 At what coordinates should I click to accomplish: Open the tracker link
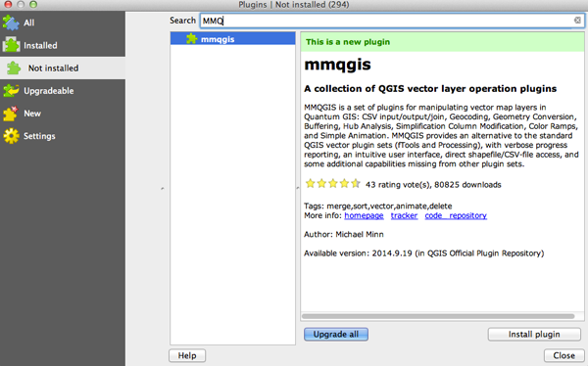click(404, 215)
